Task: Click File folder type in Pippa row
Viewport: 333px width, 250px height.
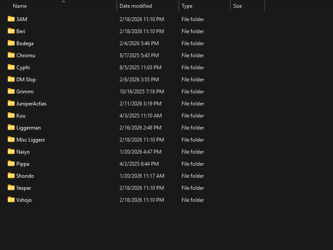Action: point(193,164)
